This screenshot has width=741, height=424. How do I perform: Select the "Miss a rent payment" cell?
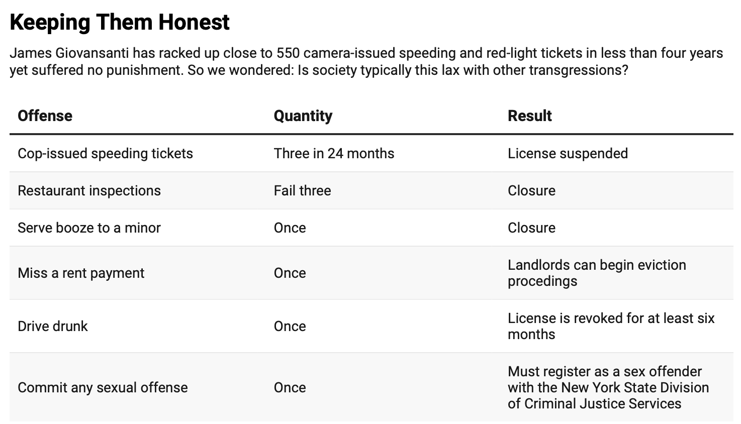tap(81, 273)
